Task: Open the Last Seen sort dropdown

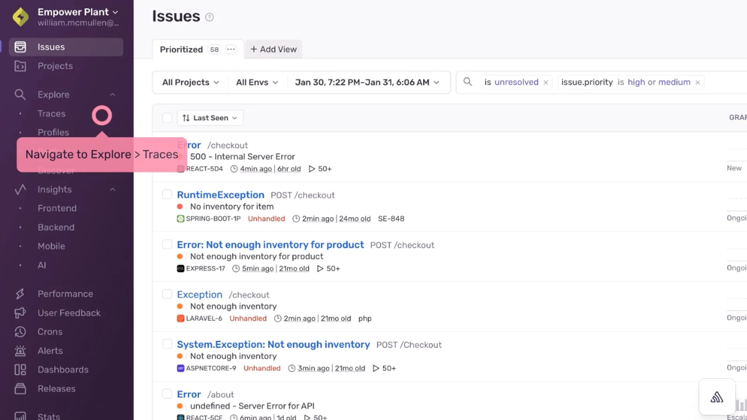Action: coord(210,118)
